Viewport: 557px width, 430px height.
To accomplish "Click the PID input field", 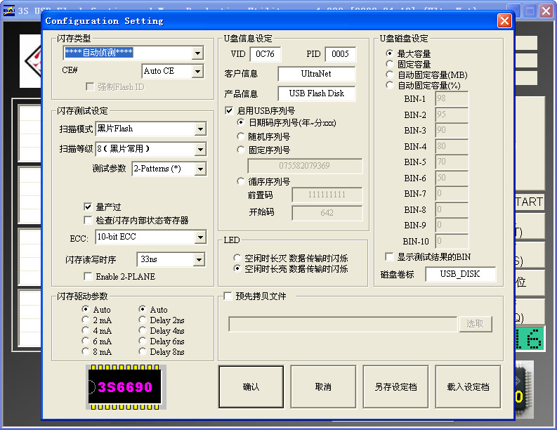I will tap(340, 54).
